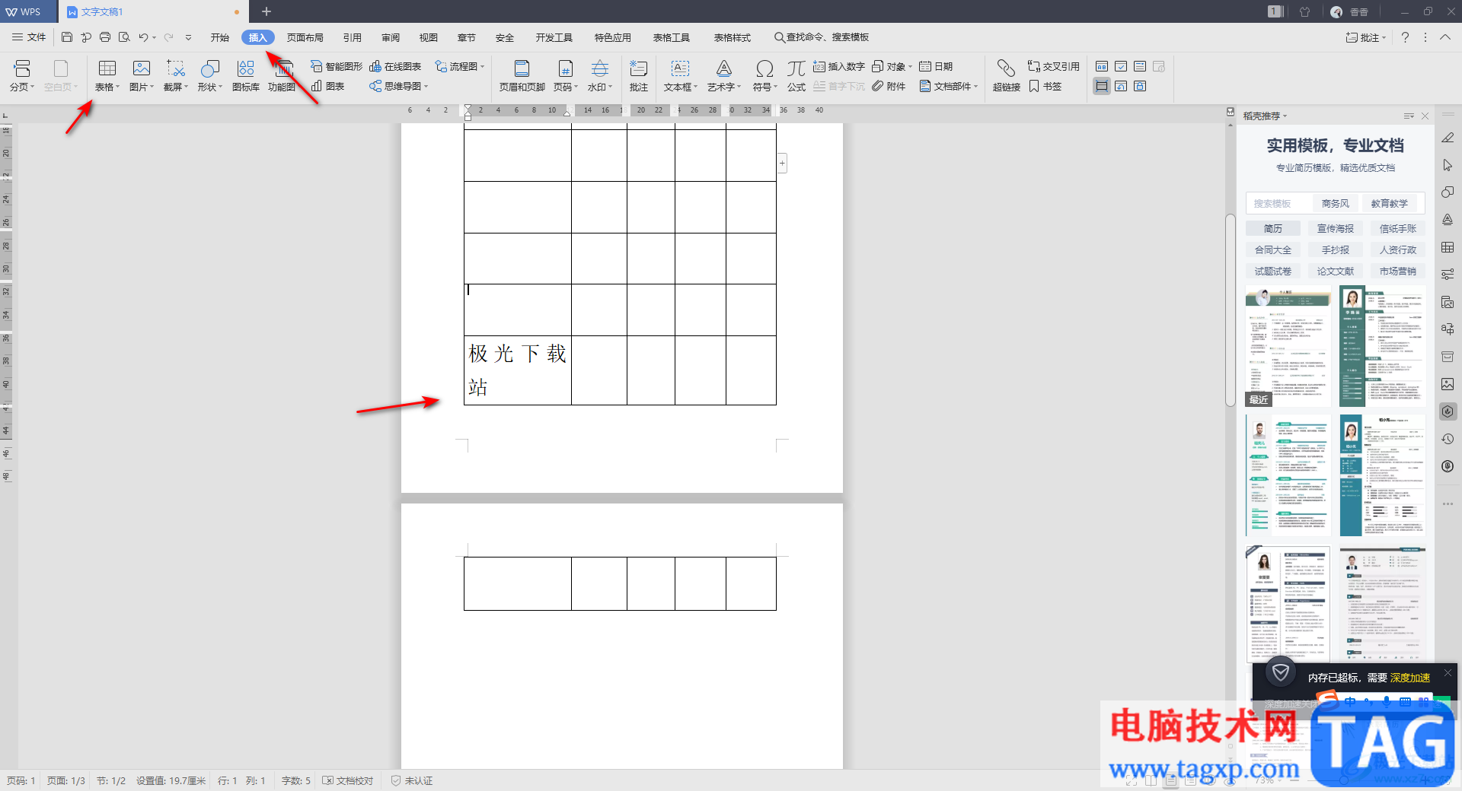Insert a 批注 comment from ribbon

pyautogui.click(x=638, y=76)
